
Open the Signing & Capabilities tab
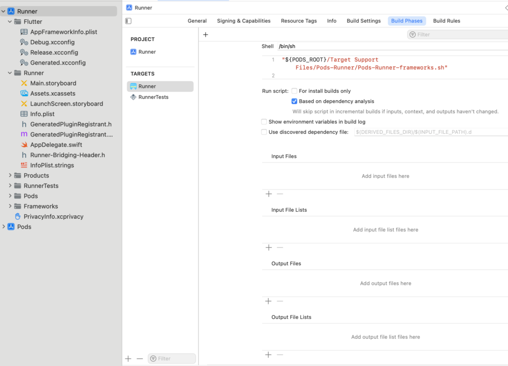244,20
